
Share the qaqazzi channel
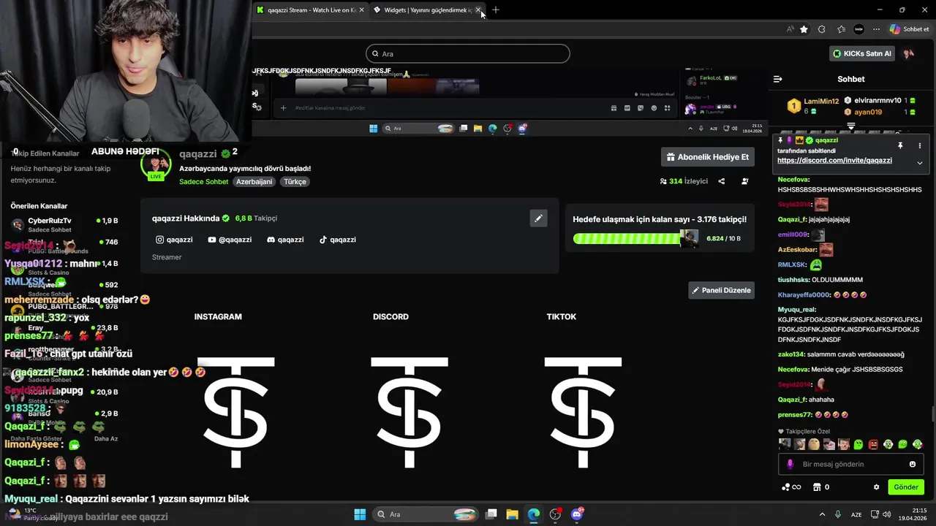[x=722, y=181]
